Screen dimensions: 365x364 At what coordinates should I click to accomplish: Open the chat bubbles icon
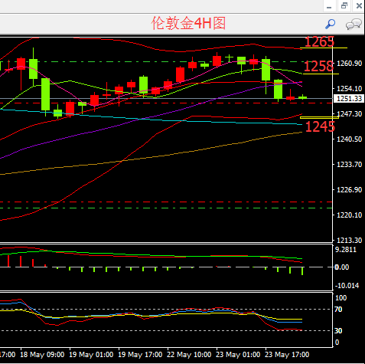[354, 24]
